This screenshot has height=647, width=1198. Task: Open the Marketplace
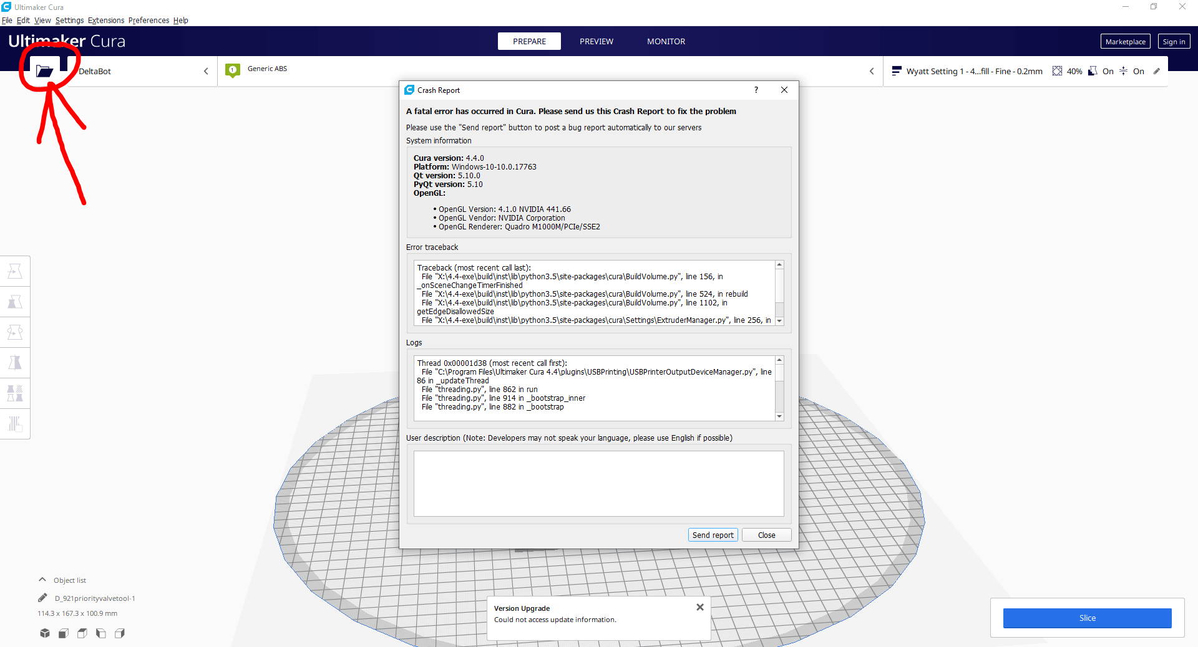click(1125, 42)
